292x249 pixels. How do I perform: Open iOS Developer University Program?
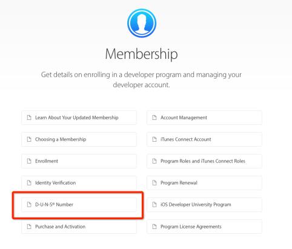click(x=204, y=205)
